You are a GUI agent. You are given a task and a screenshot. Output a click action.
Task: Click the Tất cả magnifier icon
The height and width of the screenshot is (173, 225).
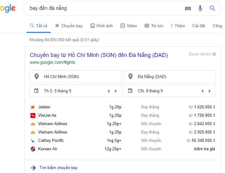(x=32, y=26)
